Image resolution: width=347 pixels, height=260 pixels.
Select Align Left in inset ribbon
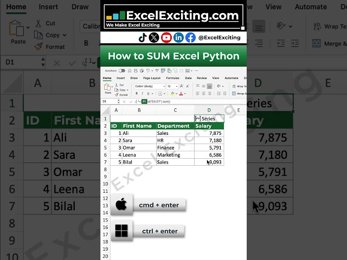[197, 93]
